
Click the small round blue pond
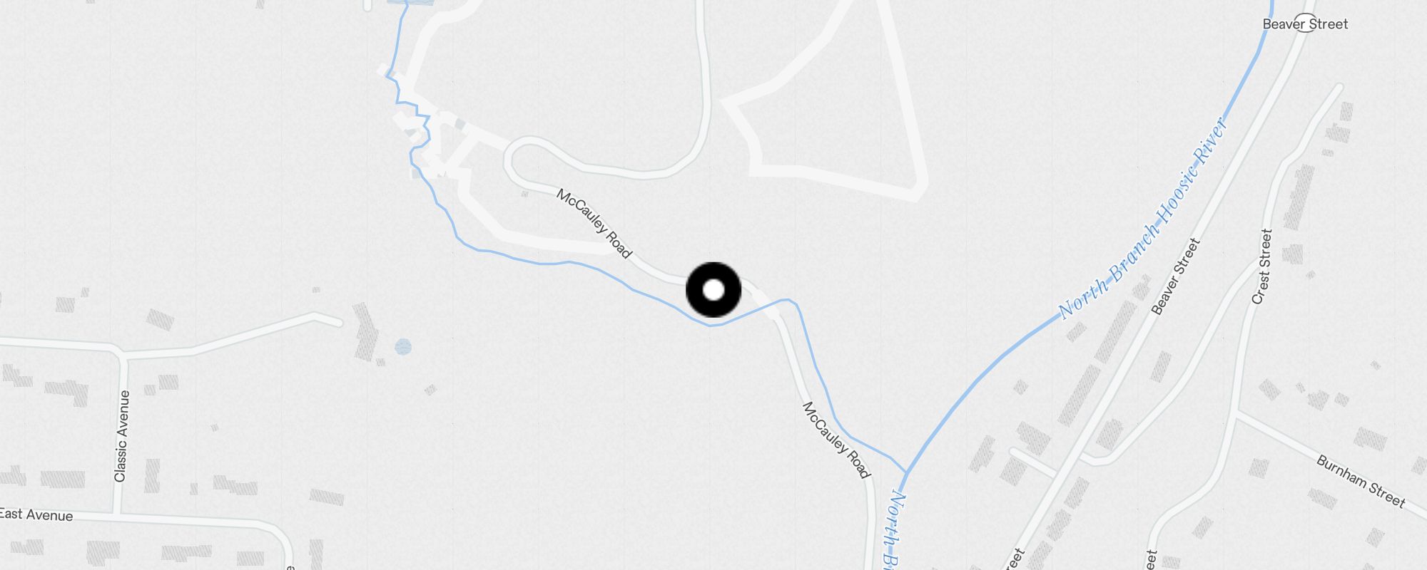click(x=403, y=347)
